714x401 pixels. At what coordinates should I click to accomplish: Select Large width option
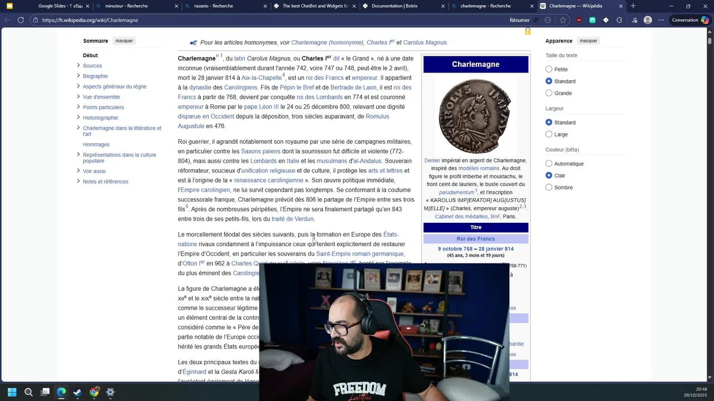tap(549, 134)
